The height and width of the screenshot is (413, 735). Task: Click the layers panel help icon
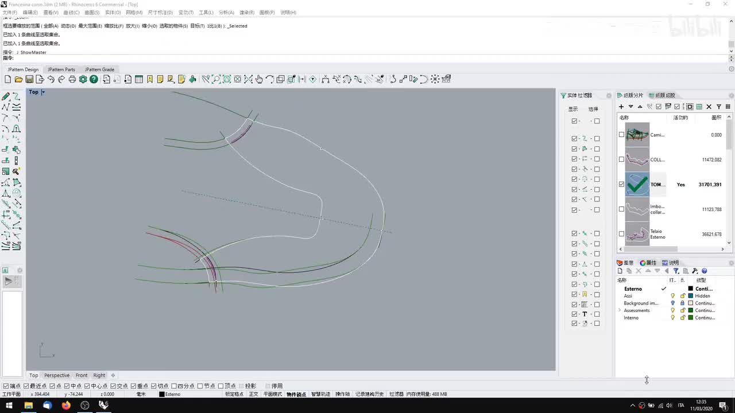704,271
